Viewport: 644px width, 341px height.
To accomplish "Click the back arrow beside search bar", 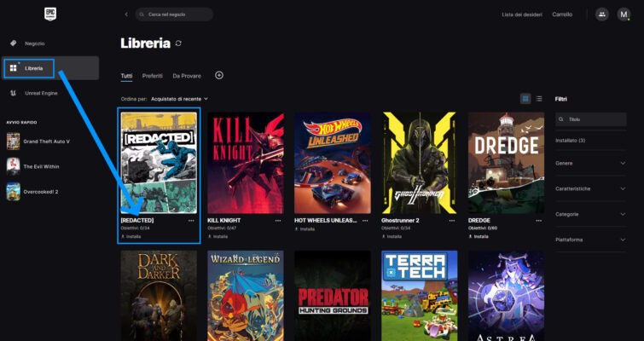I will click(126, 14).
